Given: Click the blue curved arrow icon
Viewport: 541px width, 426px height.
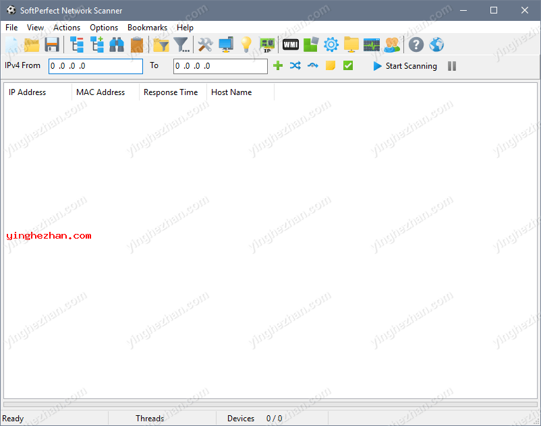Looking at the screenshot, I should [313, 65].
